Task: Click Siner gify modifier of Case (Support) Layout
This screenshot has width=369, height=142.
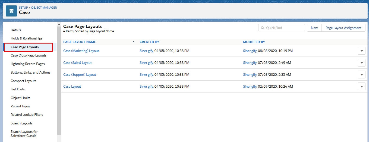Action: (x=250, y=75)
